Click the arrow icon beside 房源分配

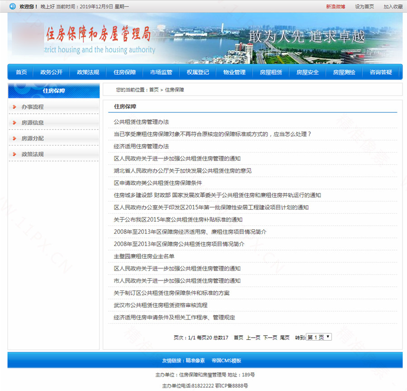point(15,139)
